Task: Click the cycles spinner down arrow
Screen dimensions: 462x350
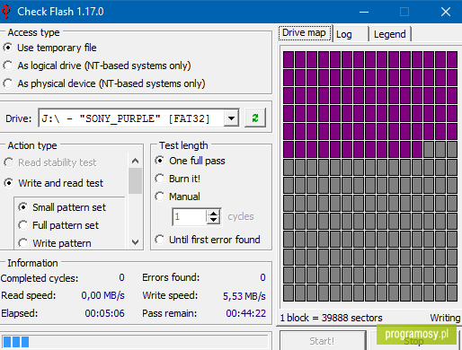Action: 213,220
